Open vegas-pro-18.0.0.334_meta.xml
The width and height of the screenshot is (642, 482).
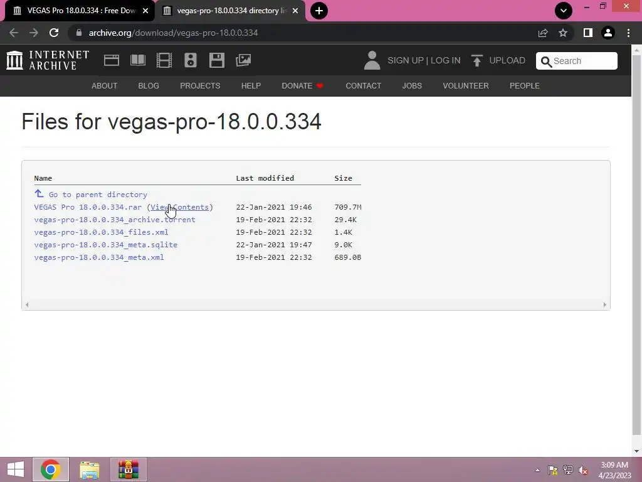tap(99, 257)
